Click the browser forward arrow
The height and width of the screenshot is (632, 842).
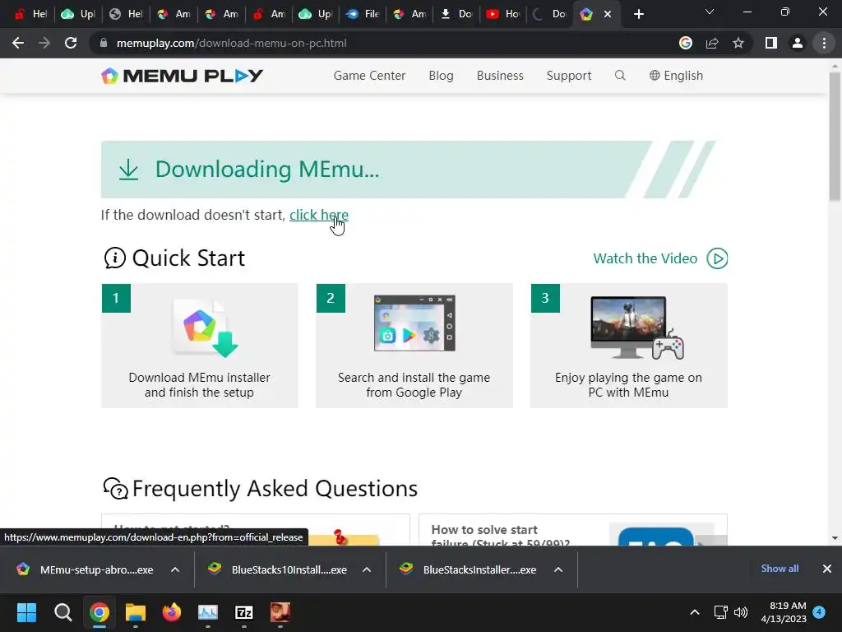coord(44,43)
